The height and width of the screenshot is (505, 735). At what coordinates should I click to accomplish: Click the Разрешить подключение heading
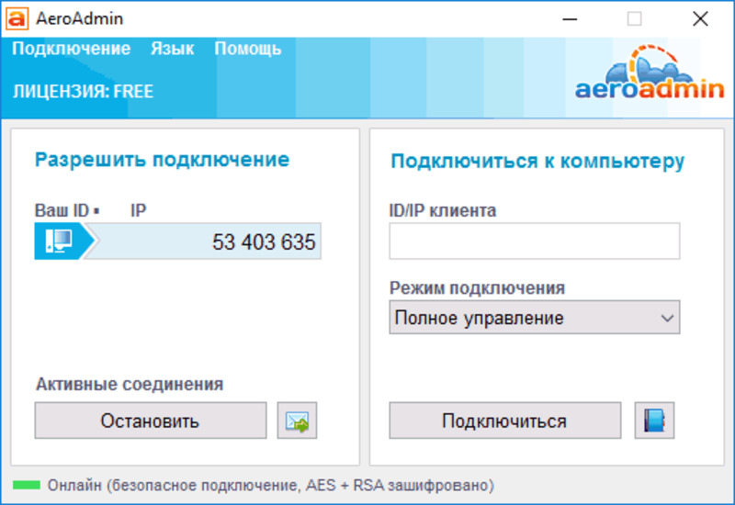tap(163, 160)
